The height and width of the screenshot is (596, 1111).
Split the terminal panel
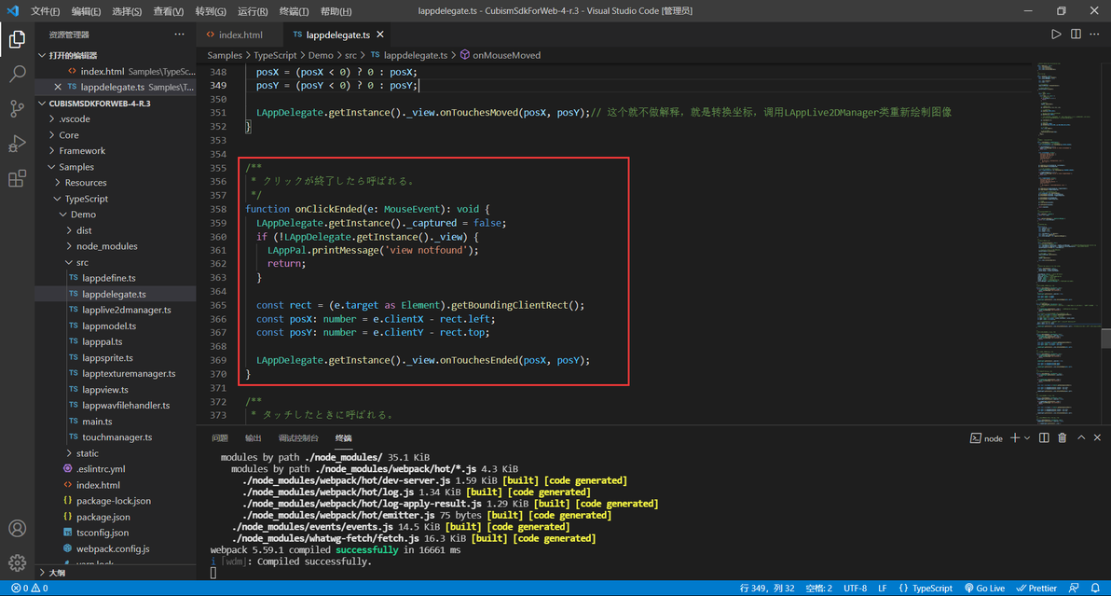coord(1044,438)
